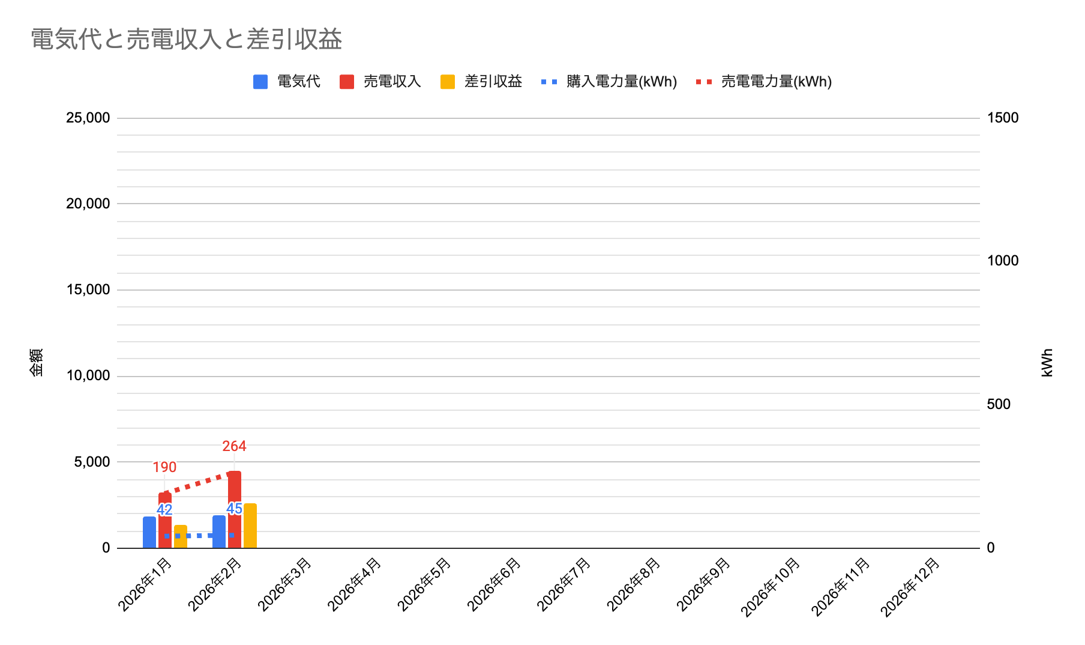Click the 購入電力量(kWh) legend label
The image size is (1085, 645).
pyautogui.click(x=621, y=82)
